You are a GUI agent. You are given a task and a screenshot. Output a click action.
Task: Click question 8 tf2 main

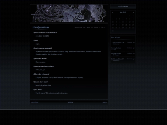tap(38, 90)
